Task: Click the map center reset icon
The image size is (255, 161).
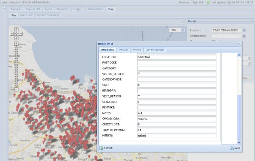Action: tap(16, 33)
